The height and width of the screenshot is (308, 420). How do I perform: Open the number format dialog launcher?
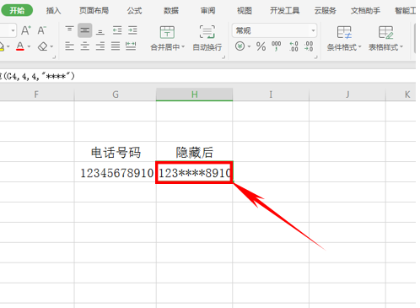316,57
